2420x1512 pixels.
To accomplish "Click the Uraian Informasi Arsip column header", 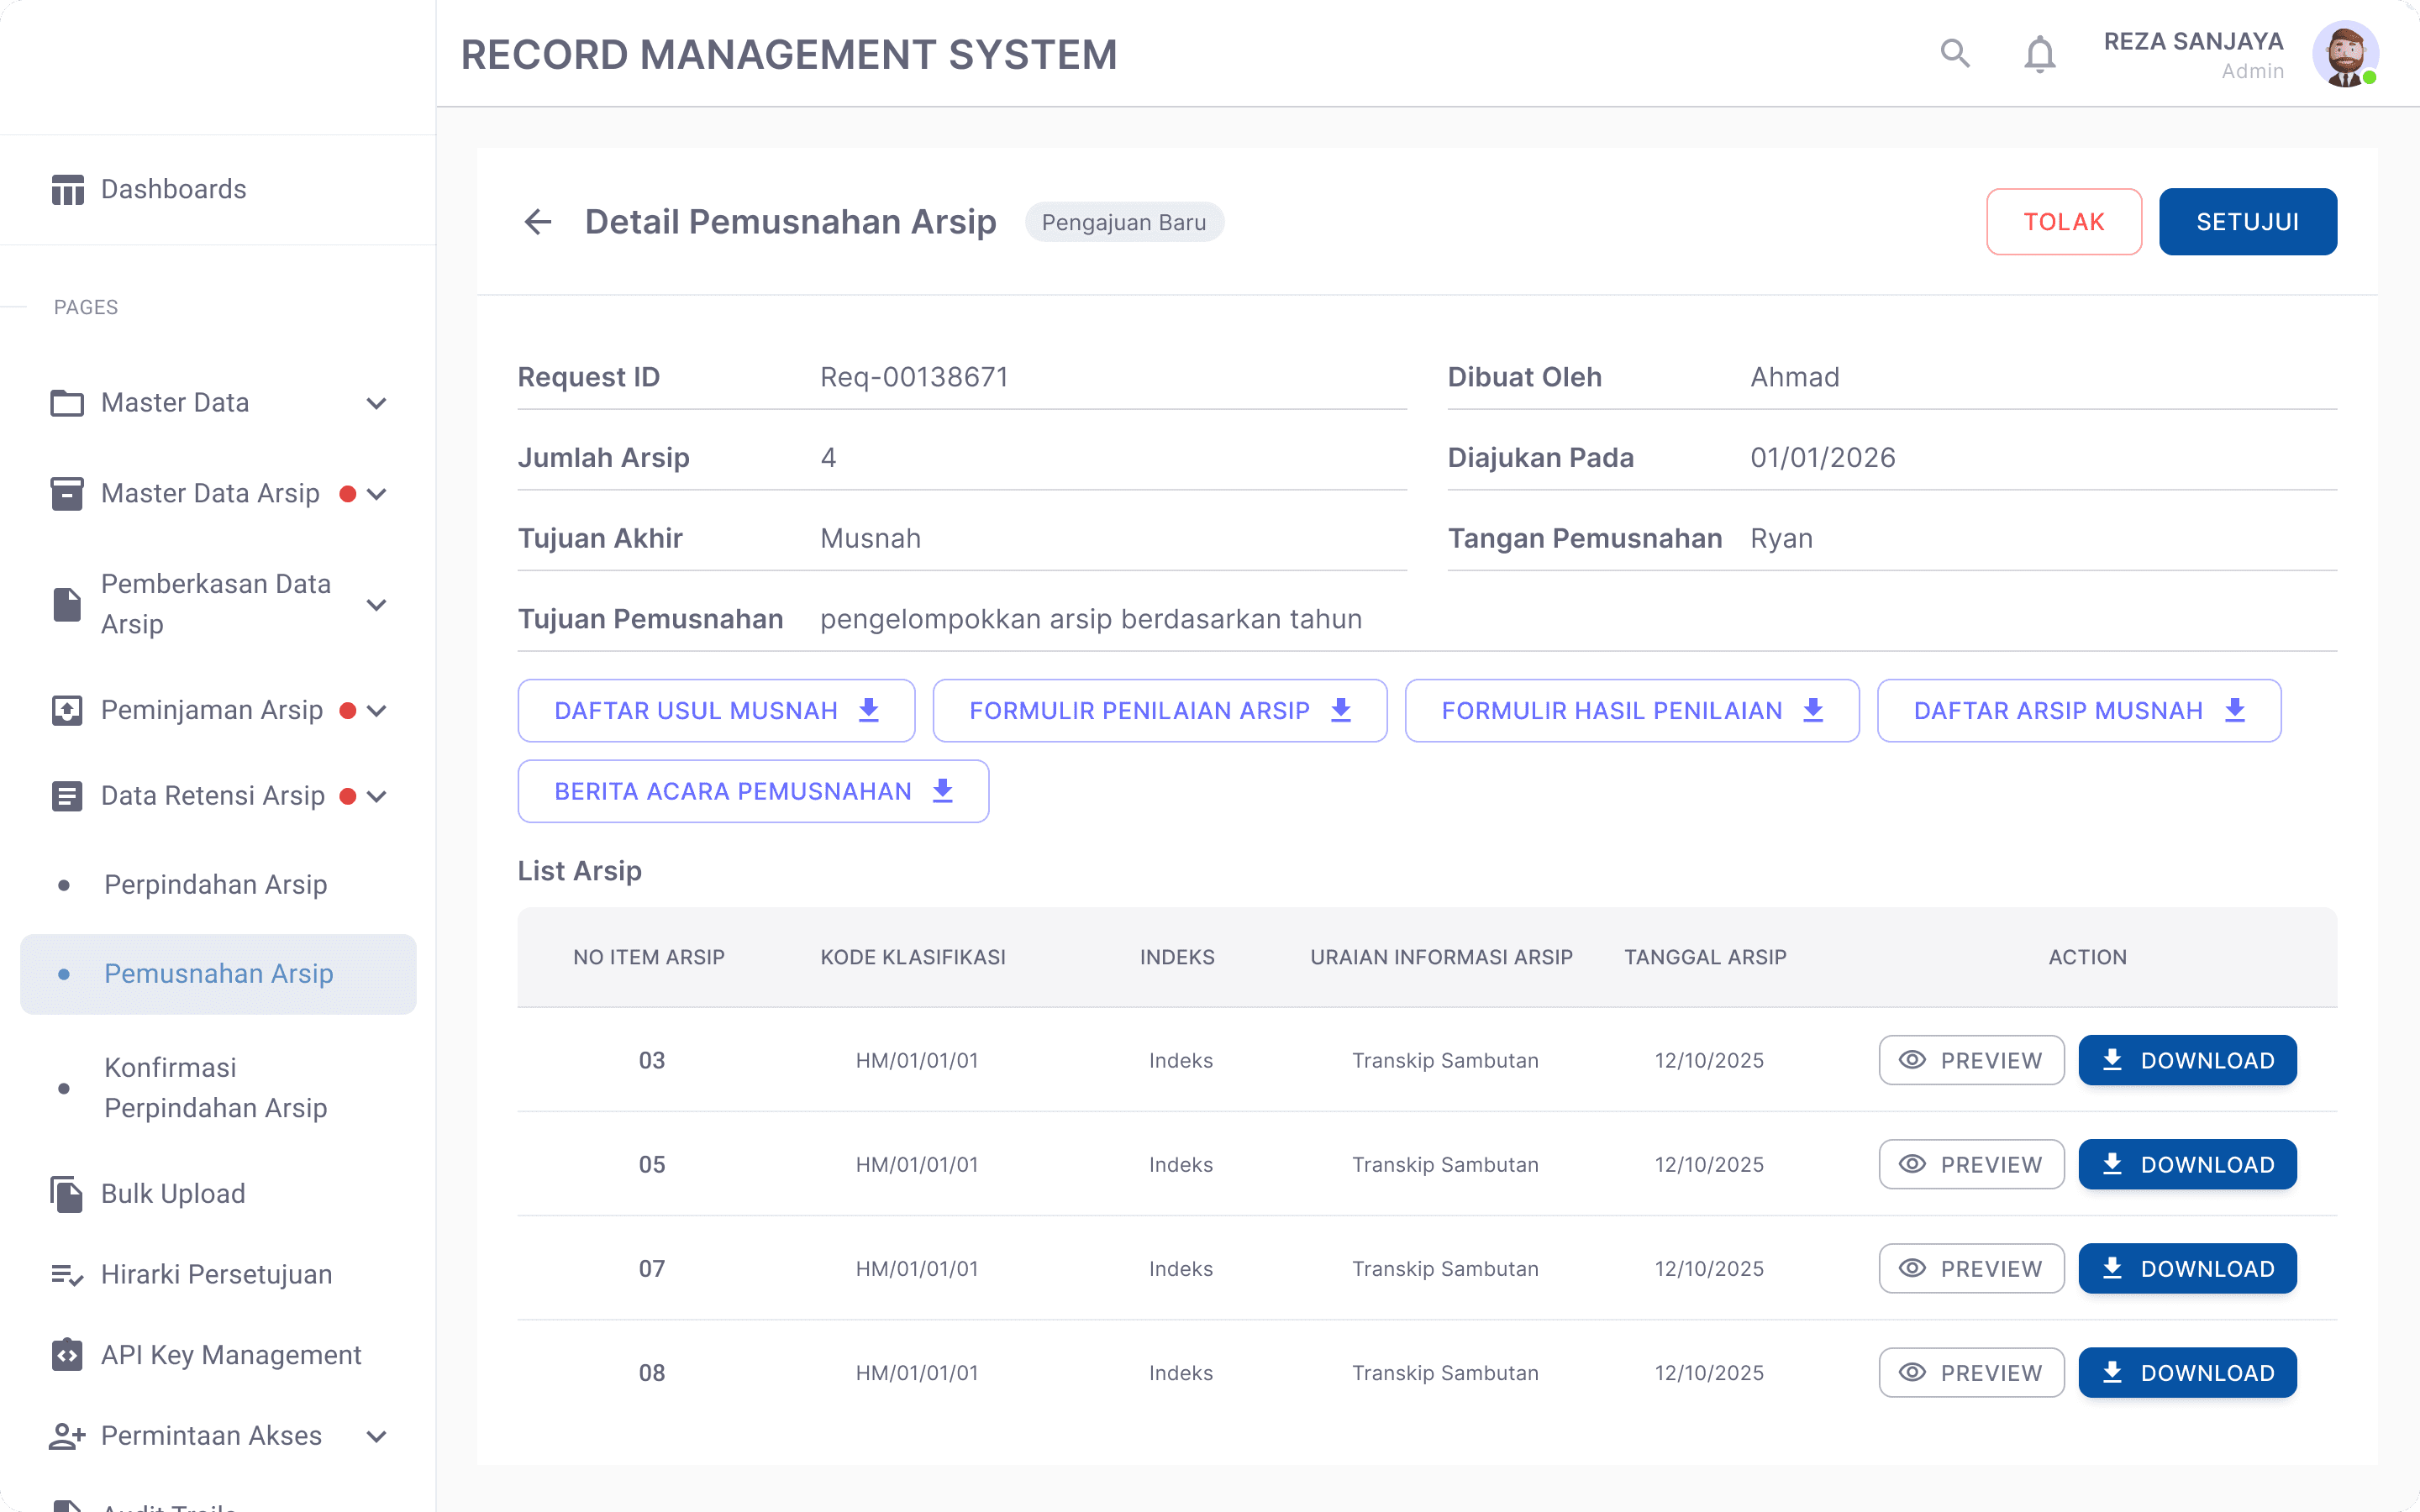I will (x=1441, y=957).
